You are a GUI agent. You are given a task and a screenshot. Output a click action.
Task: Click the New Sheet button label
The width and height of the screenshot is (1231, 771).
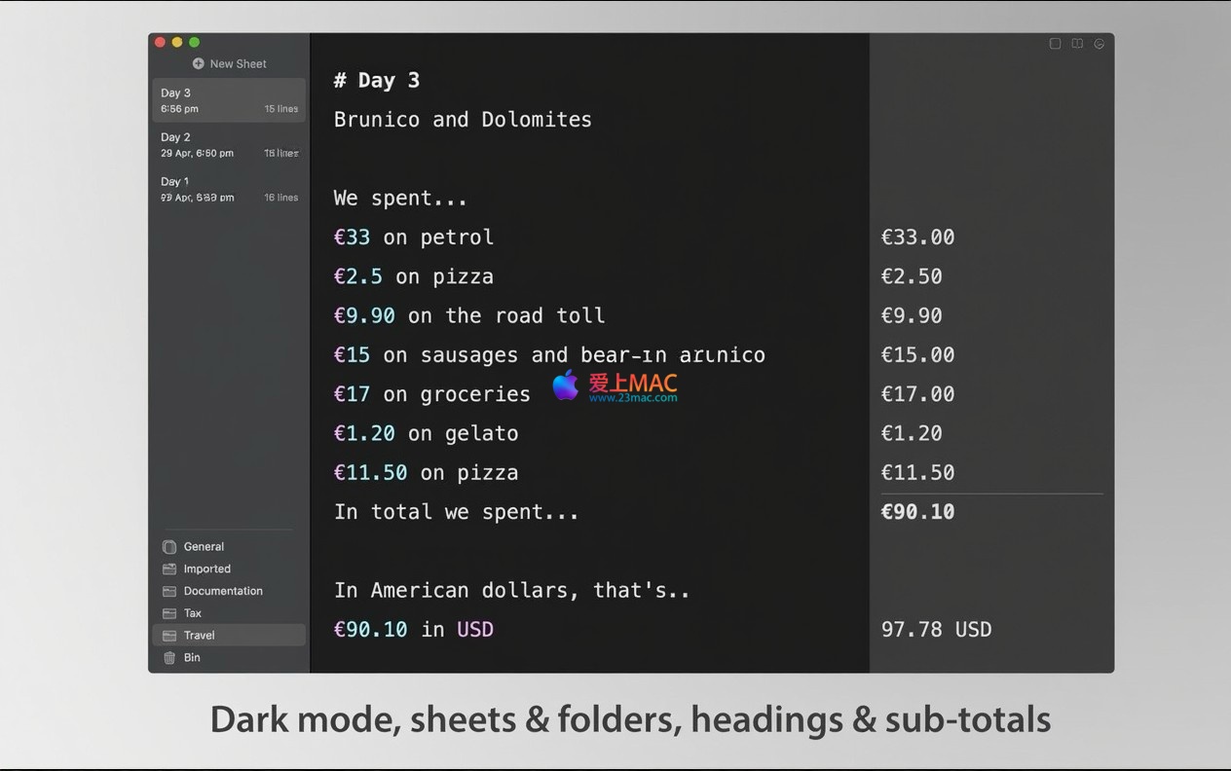coord(238,64)
